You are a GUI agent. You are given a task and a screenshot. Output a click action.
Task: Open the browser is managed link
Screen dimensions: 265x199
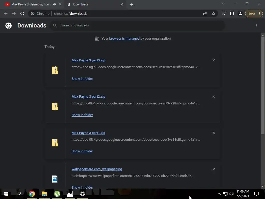click(124, 39)
